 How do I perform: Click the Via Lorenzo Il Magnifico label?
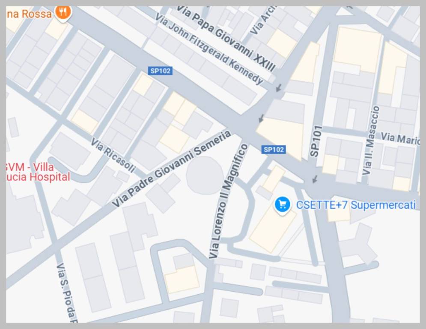click(x=228, y=201)
